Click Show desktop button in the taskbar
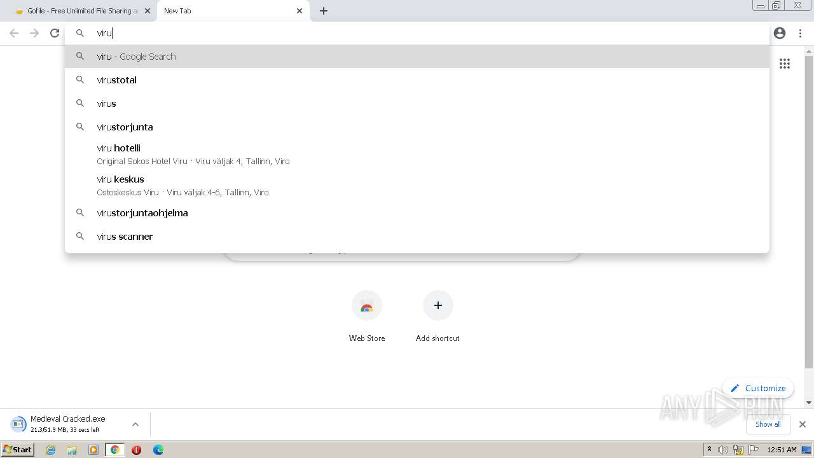The width and height of the screenshot is (814, 458). (x=807, y=450)
